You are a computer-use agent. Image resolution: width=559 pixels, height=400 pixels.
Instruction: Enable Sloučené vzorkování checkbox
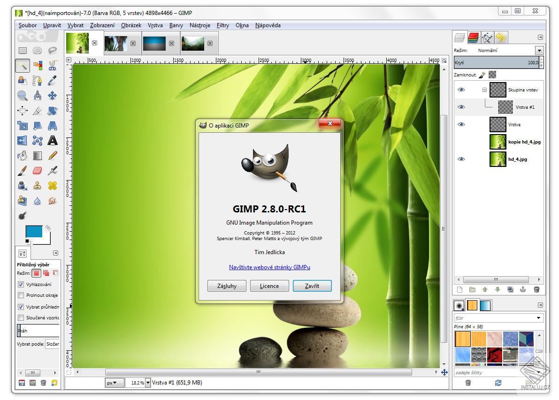pyautogui.click(x=21, y=318)
